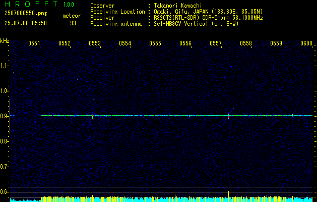317x202 pixels.
Task: Click the H R O F F T title
Action: point(31,4)
